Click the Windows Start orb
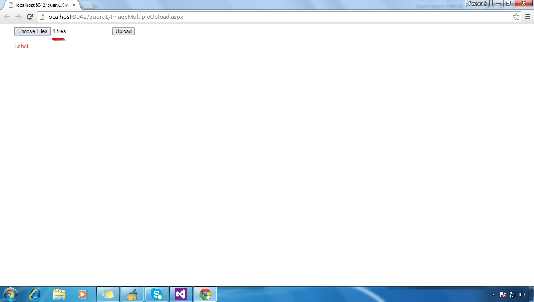This screenshot has width=534, height=302. tap(10, 294)
